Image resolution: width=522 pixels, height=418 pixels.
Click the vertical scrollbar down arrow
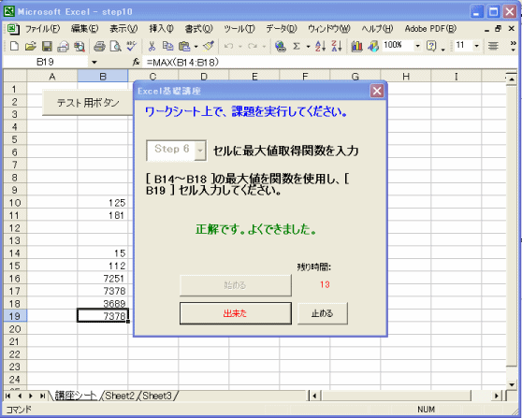512,384
